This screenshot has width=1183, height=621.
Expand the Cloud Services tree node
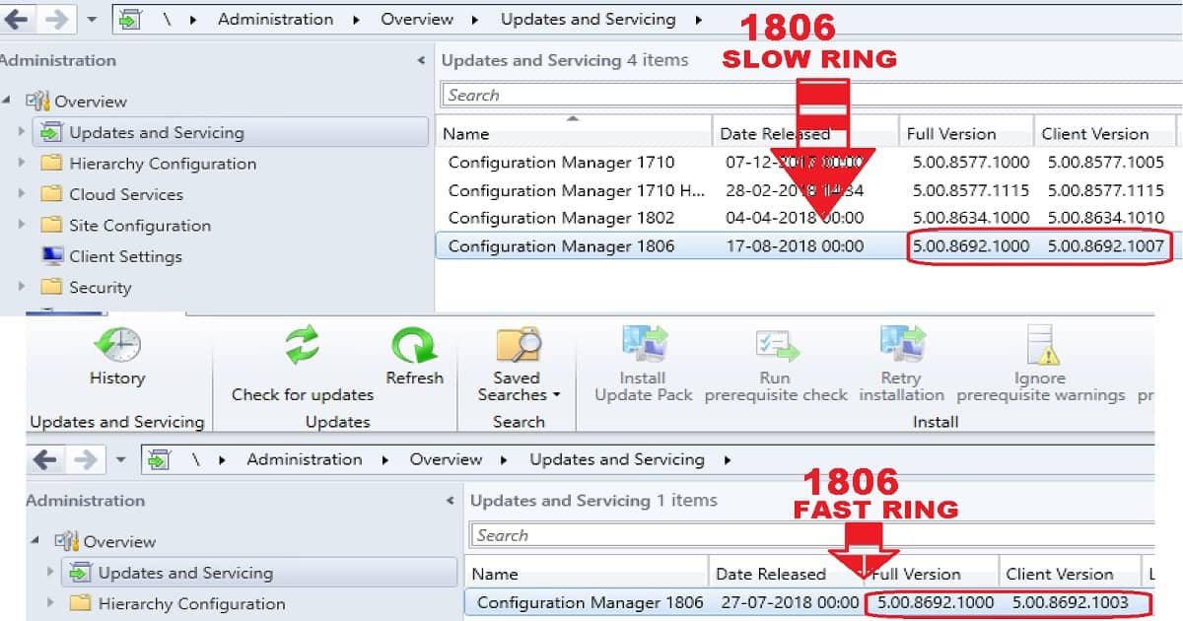coord(23,194)
